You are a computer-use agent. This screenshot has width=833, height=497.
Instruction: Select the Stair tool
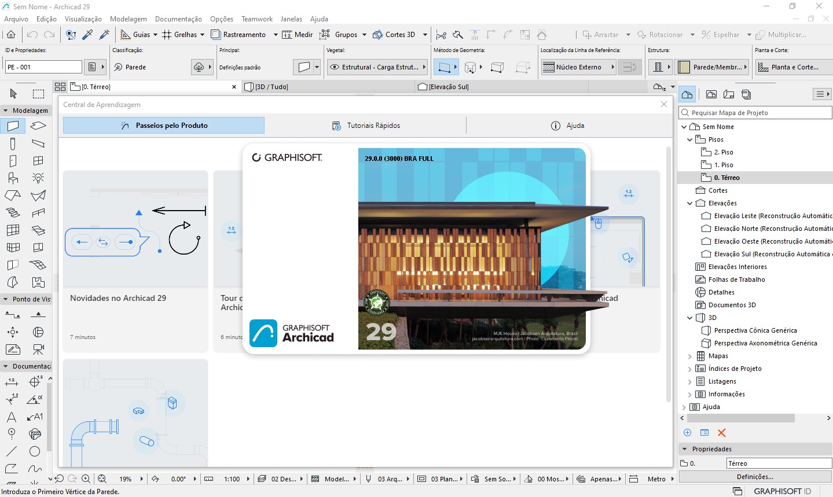tap(13, 213)
